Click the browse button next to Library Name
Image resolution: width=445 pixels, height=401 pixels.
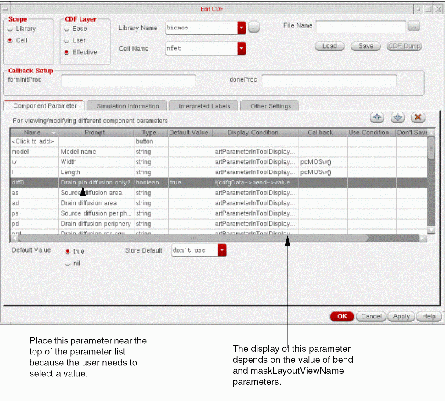[x=254, y=27]
